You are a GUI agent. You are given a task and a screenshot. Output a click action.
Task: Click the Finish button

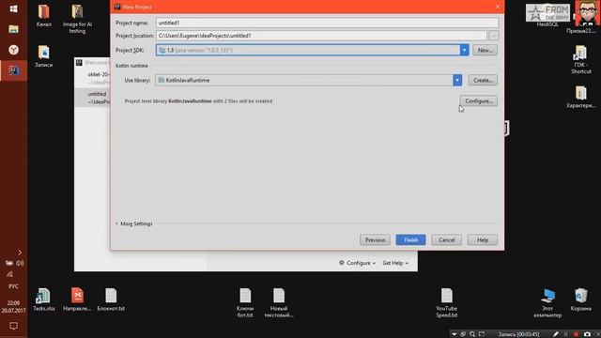(410, 240)
